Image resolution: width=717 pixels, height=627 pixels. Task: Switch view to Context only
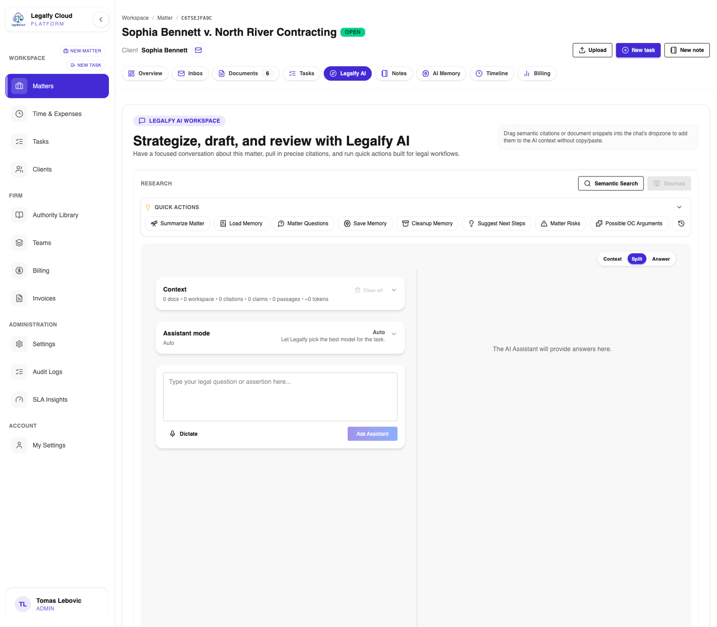pyautogui.click(x=612, y=259)
